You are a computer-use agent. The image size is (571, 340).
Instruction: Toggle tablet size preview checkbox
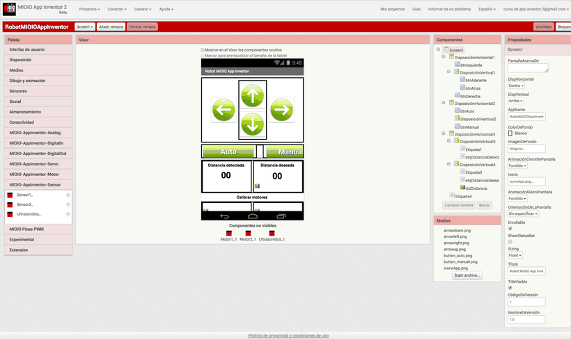pos(203,56)
